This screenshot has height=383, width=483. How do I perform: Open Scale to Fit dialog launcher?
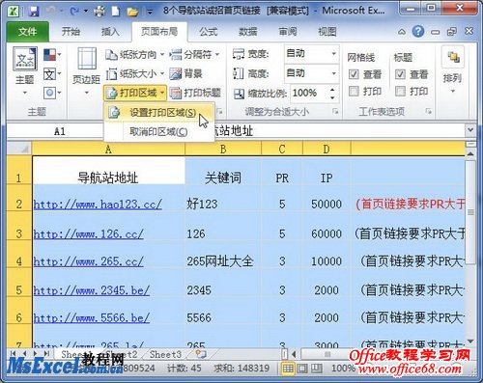pyautogui.click(x=335, y=112)
